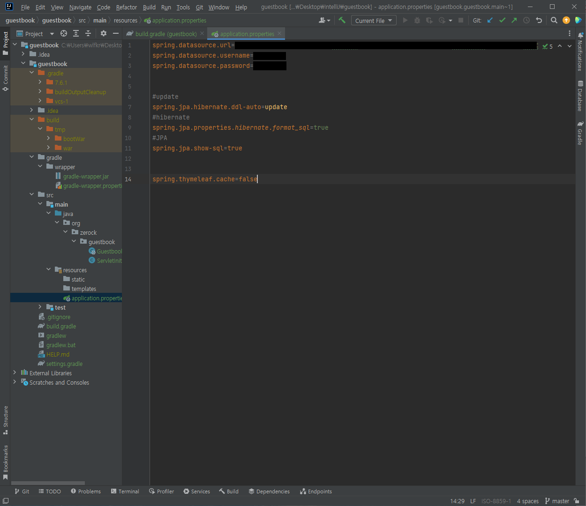586x506 pixels.
Task: Show Git history clock icon
Action: pyautogui.click(x=526, y=20)
